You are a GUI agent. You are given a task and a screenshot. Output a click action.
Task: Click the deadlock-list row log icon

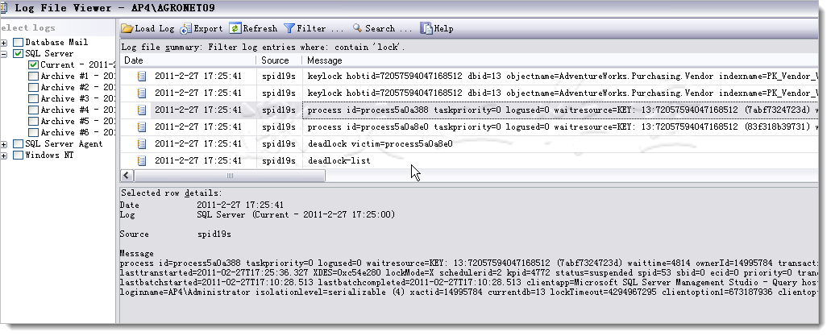(142, 161)
